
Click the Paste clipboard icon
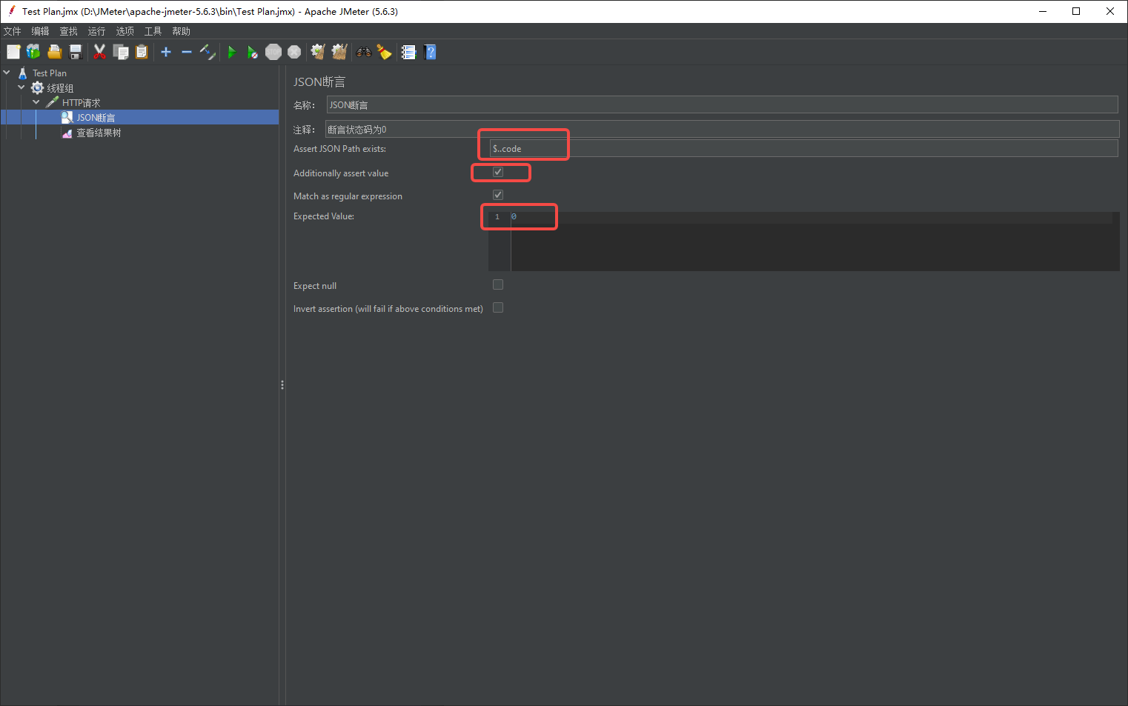tap(142, 52)
